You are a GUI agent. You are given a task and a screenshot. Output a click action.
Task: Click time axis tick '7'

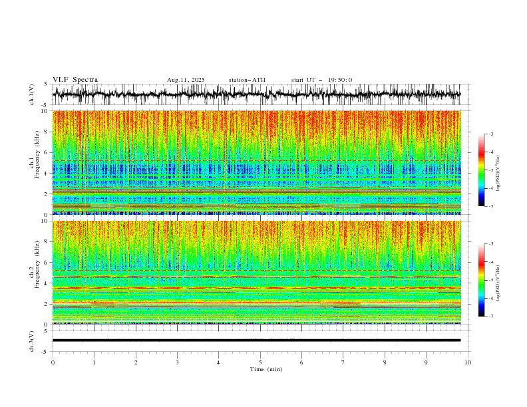click(343, 362)
